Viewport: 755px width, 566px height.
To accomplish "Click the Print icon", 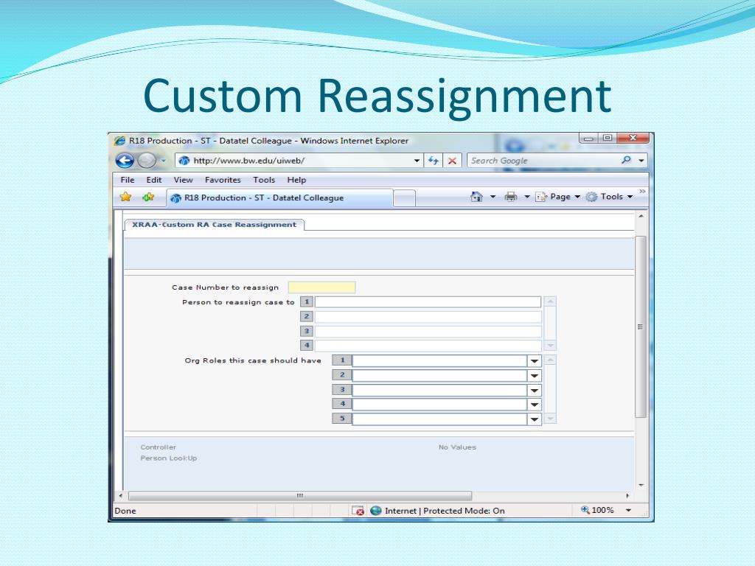I will tap(511, 197).
